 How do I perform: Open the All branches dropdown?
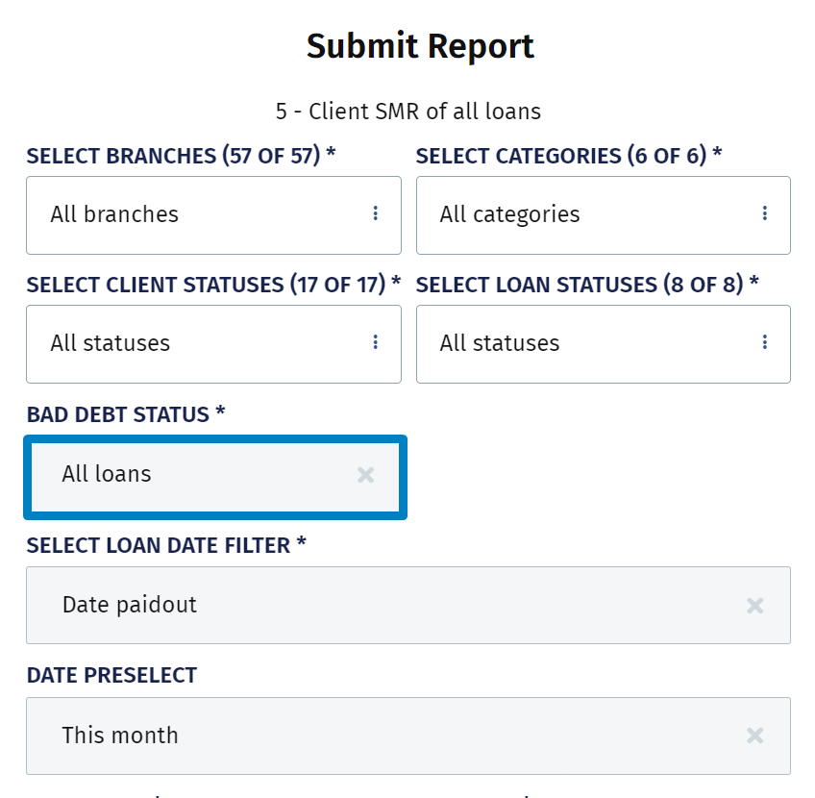192,214
